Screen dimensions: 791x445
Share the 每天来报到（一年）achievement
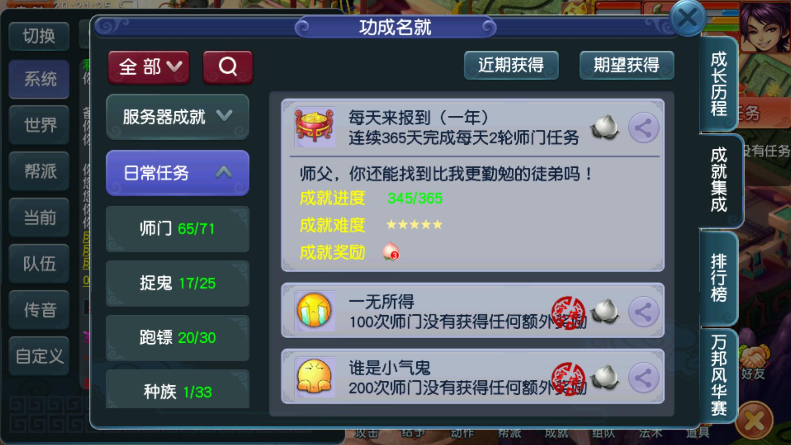(x=643, y=128)
